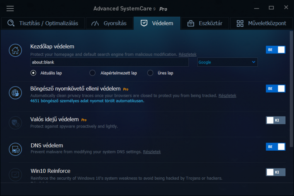Click the about:blank homepage input field
The image size is (294, 196).
tap(109, 62)
